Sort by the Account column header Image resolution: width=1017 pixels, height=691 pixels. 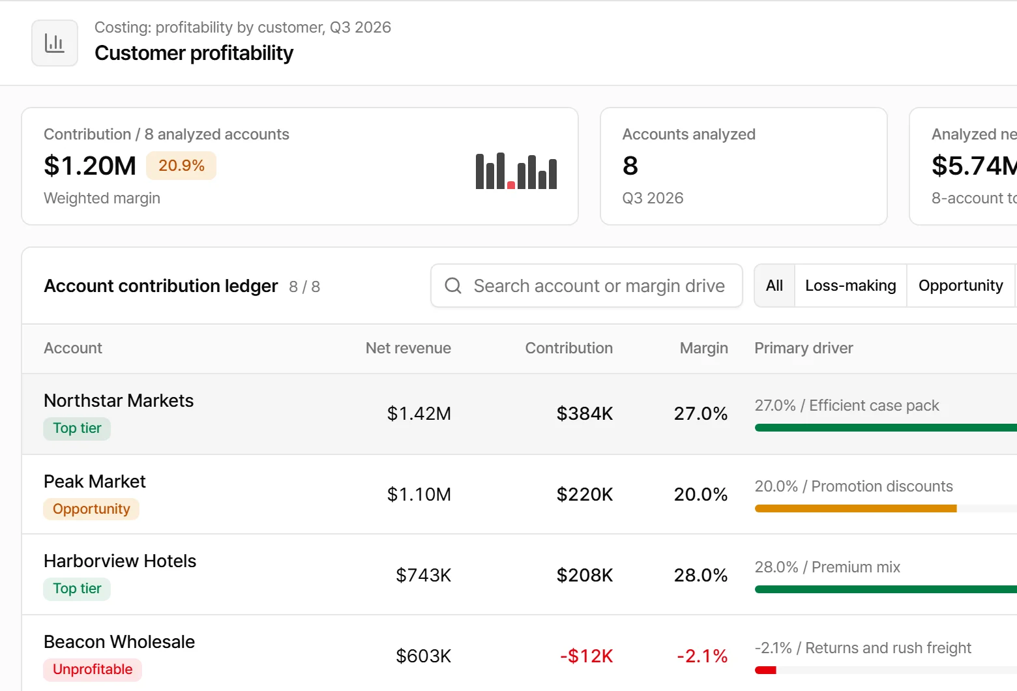click(x=73, y=348)
